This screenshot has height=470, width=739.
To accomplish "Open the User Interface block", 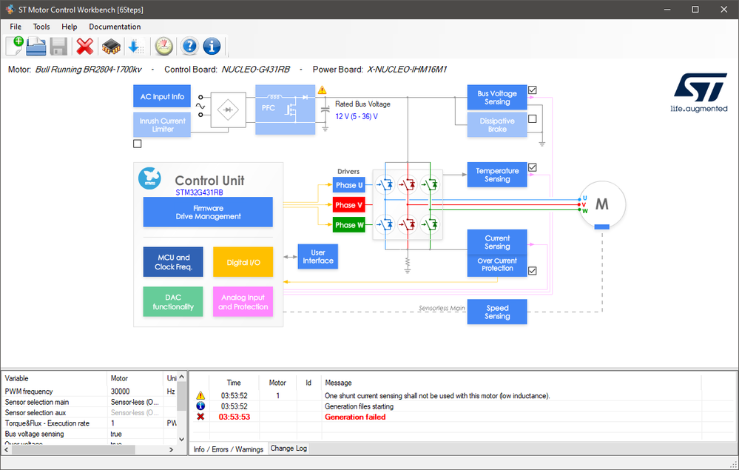I will pos(318,257).
